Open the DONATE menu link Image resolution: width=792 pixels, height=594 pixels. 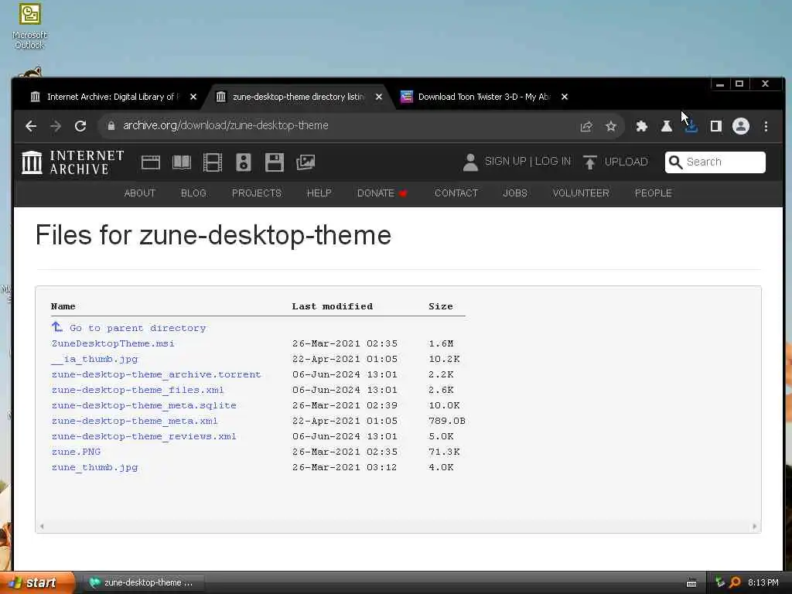382,193
